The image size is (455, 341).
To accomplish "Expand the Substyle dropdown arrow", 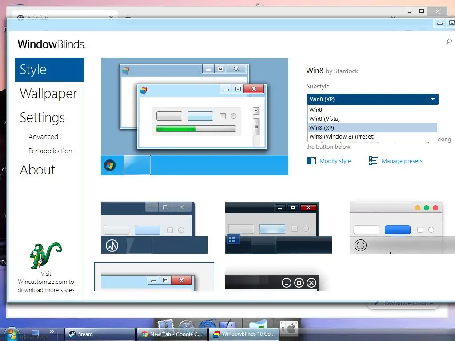I will [x=433, y=99].
